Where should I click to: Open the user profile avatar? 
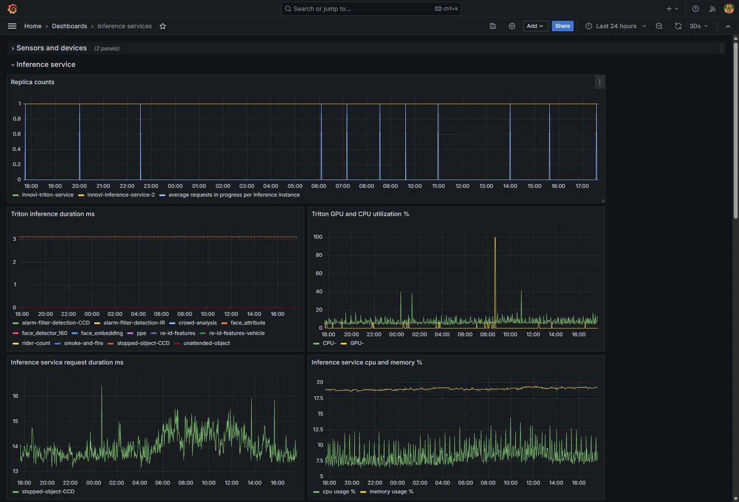tap(729, 9)
